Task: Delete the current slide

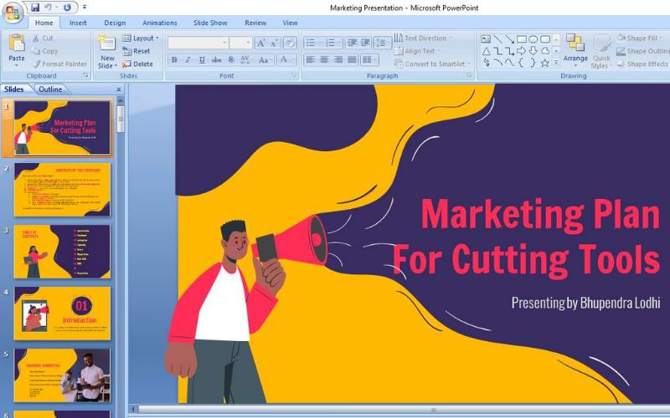Action: tap(137, 64)
